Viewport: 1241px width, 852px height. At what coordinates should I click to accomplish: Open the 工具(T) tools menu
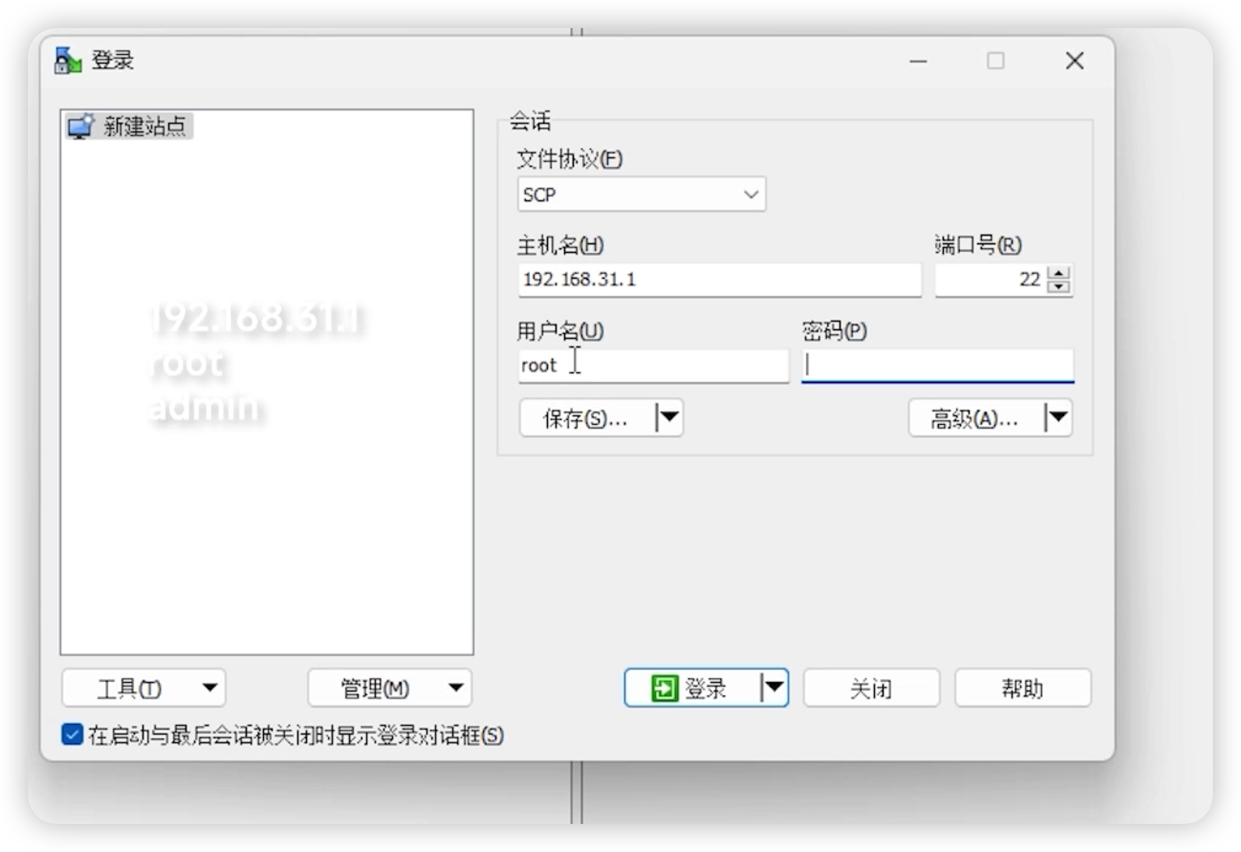click(x=144, y=688)
